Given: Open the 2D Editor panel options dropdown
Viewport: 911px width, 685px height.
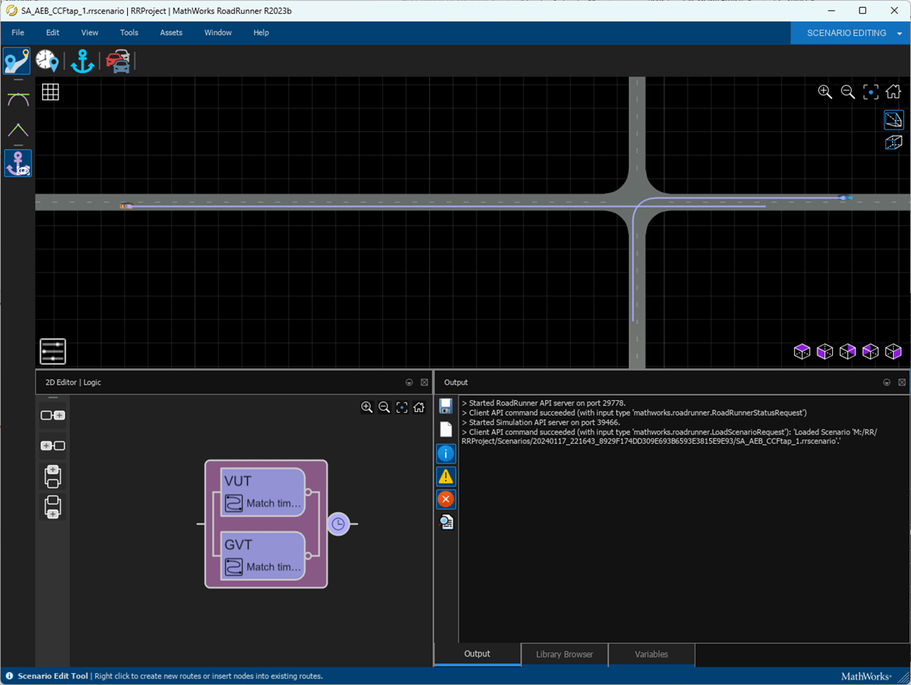Looking at the screenshot, I should pyautogui.click(x=409, y=382).
